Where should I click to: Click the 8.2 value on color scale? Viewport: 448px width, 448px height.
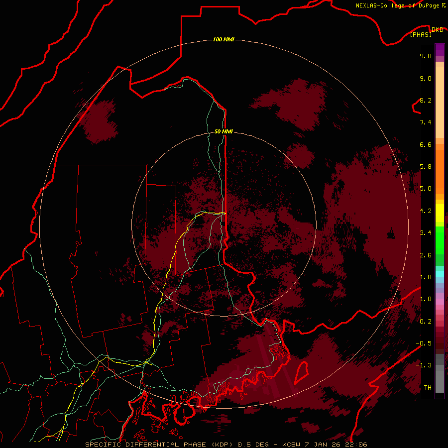pyautogui.click(x=426, y=100)
